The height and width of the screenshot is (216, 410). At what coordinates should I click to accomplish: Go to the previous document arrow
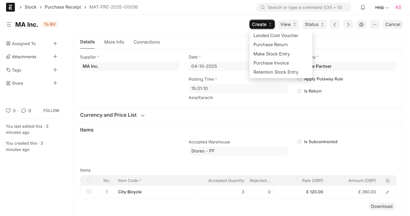pos(335,24)
